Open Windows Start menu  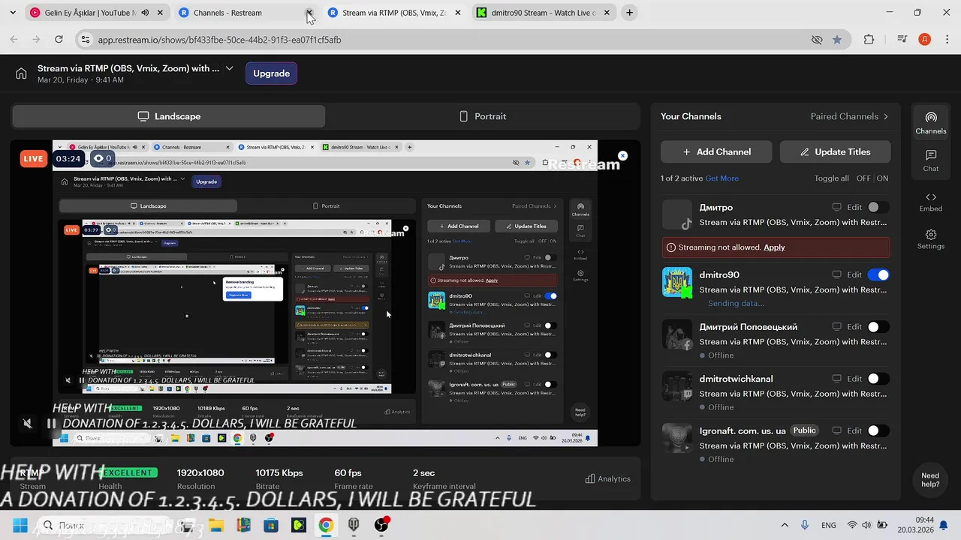click(x=20, y=525)
